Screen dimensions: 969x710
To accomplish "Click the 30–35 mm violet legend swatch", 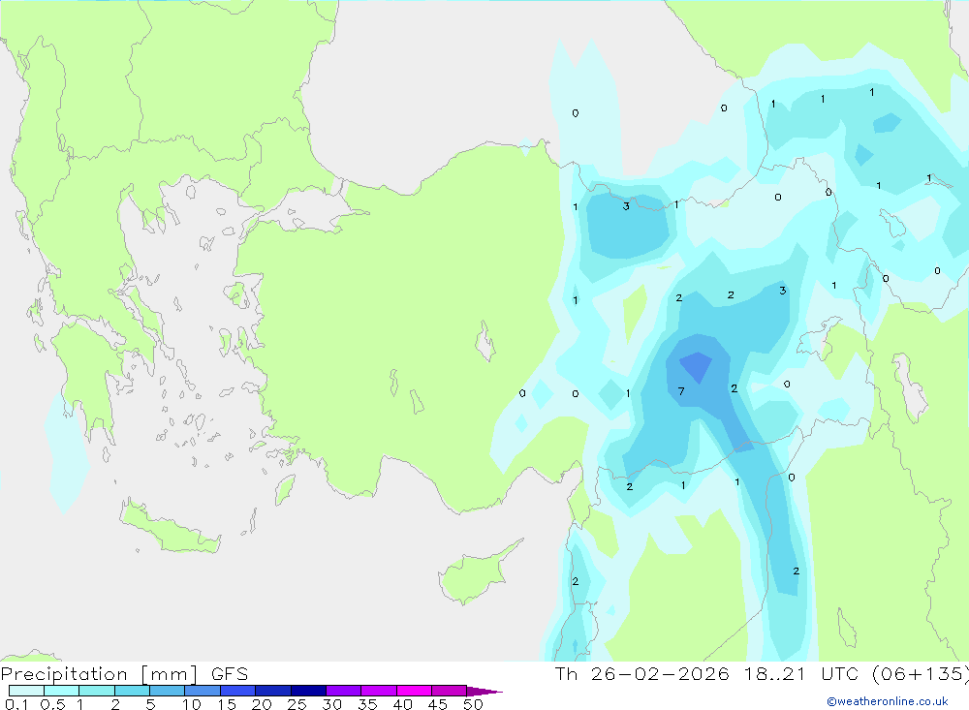I will tap(343, 691).
